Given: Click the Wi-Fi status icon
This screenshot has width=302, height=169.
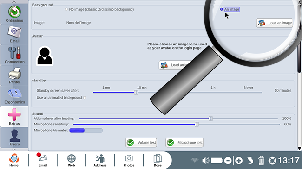Looking at the screenshot, I should [195, 160].
